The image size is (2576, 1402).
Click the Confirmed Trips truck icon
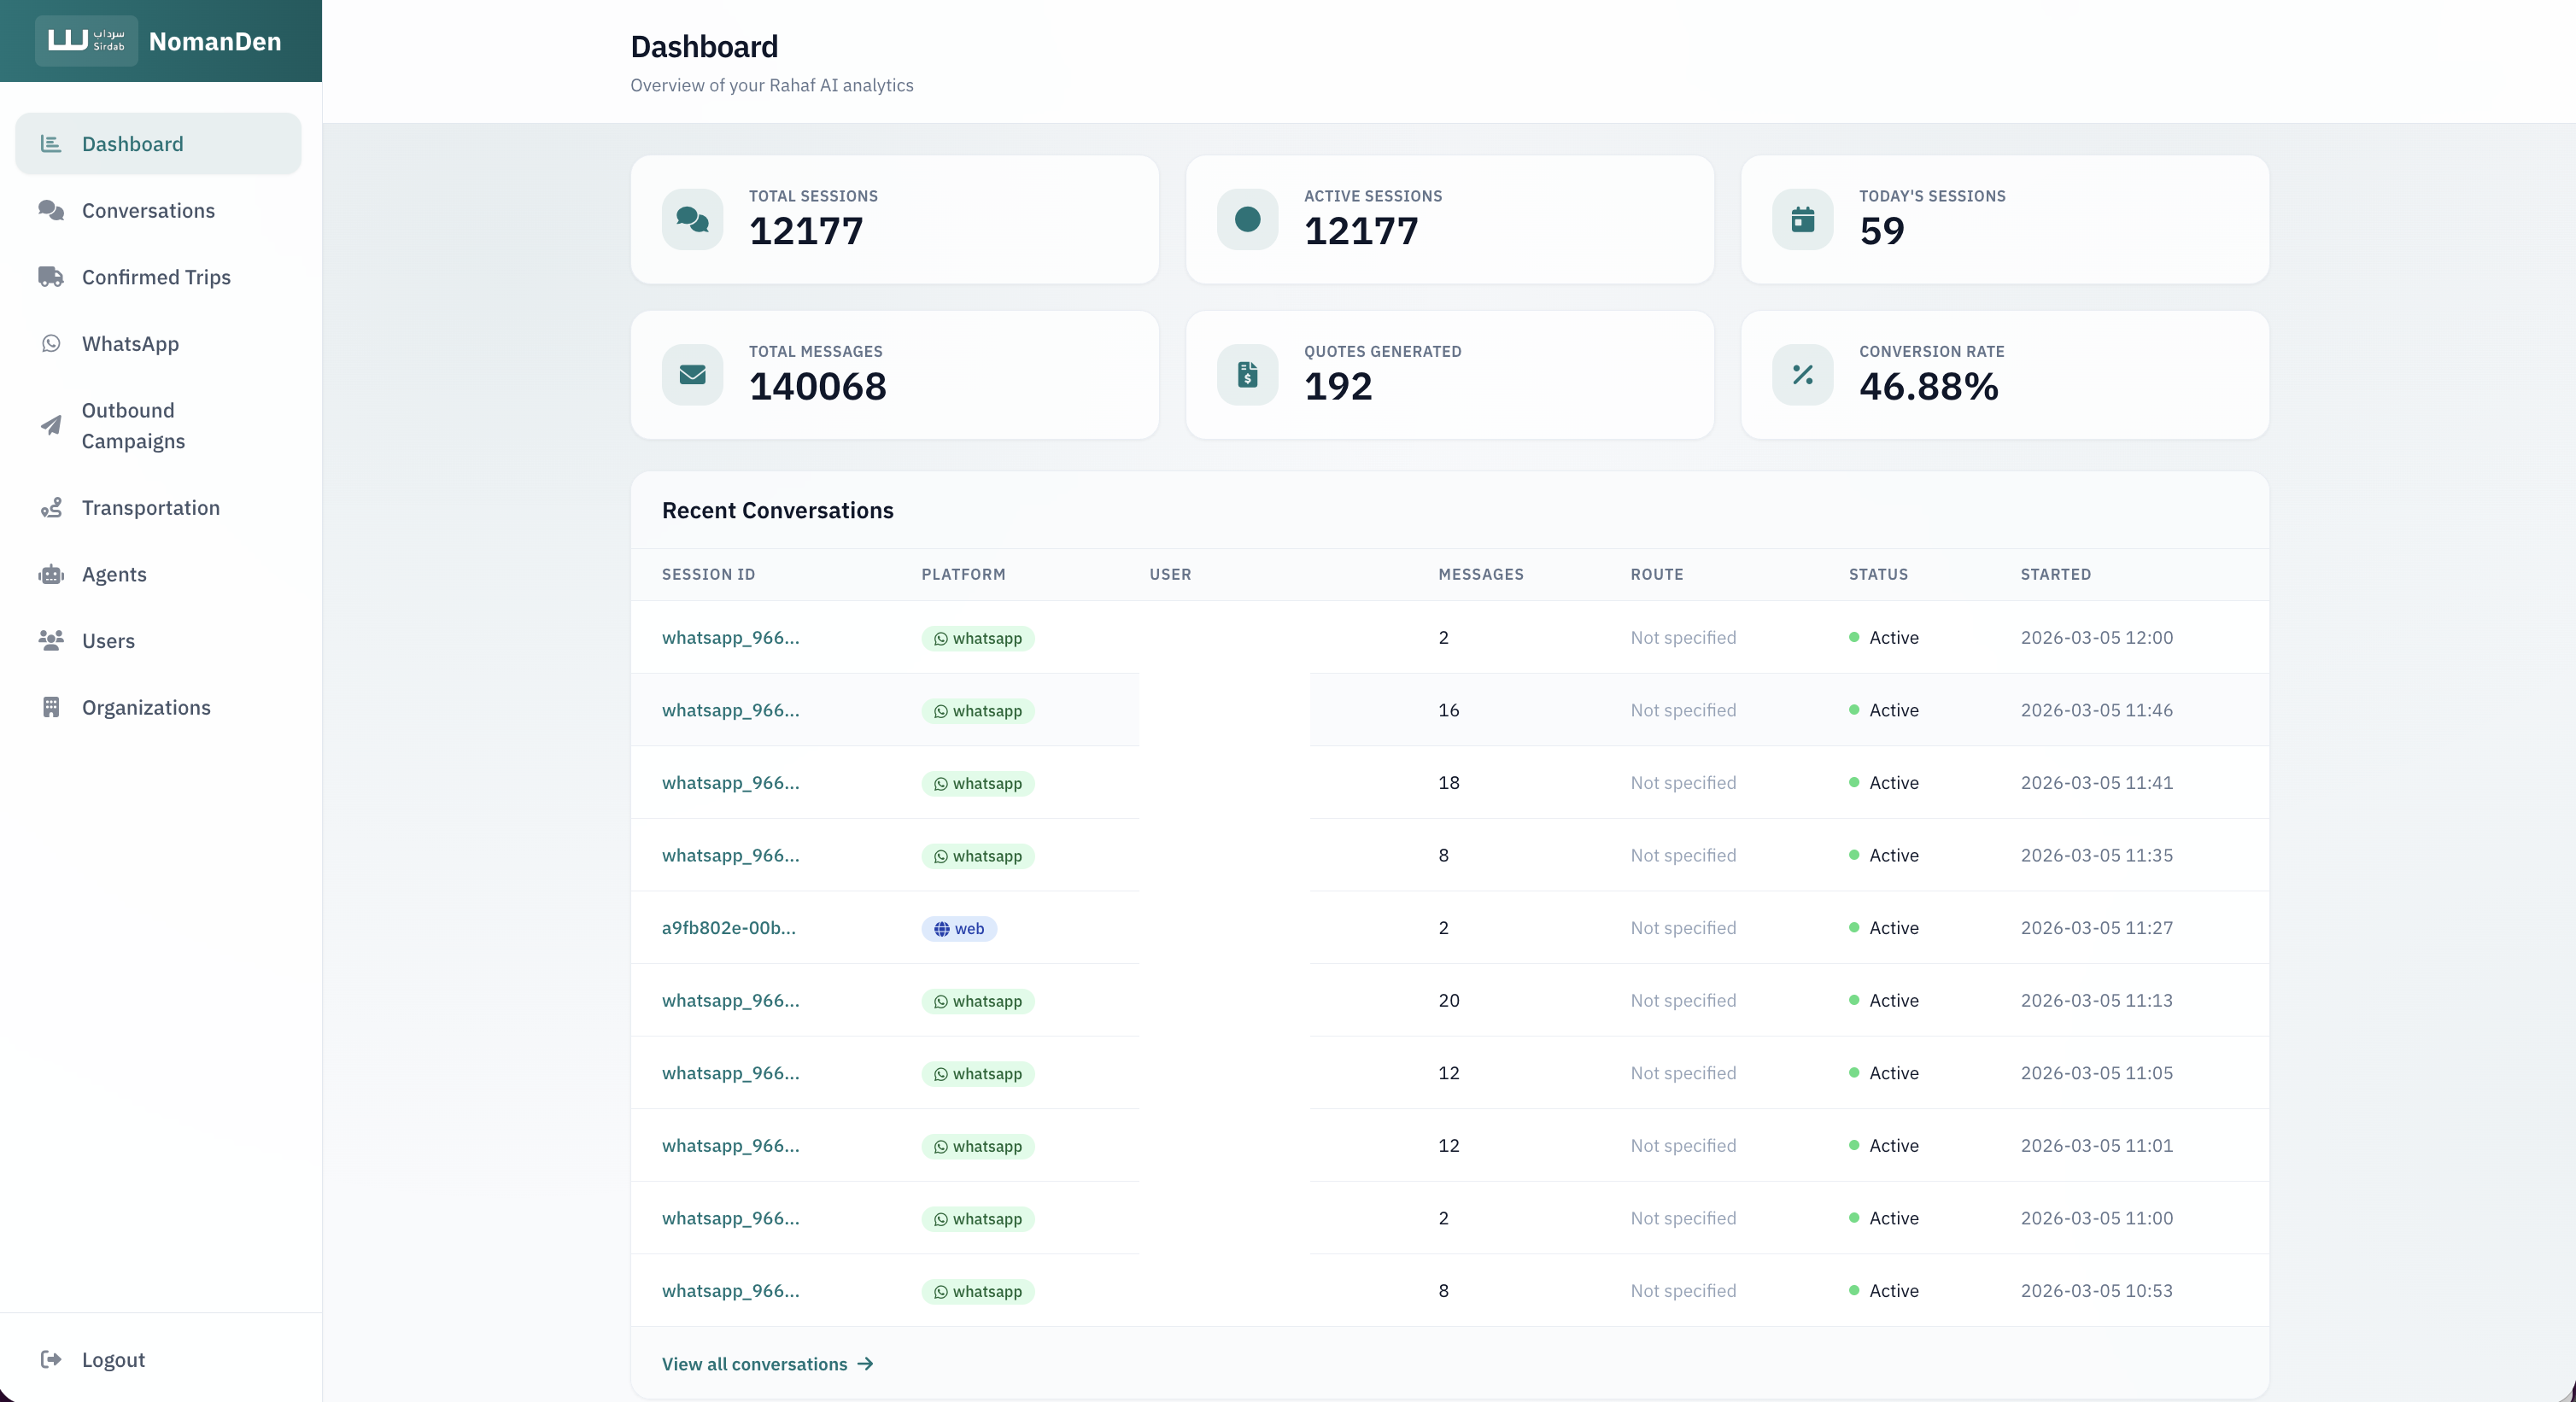point(51,277)
